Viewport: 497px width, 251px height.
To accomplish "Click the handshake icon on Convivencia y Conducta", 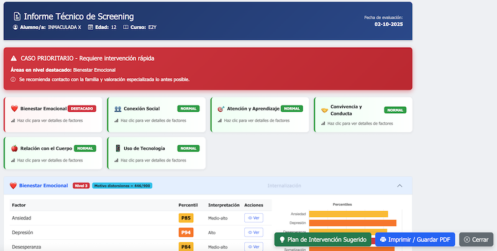I will pos(324,110).
